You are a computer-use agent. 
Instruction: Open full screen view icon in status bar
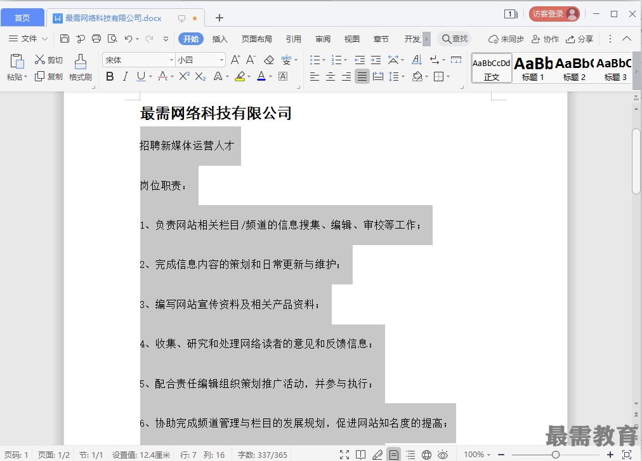(x=344, y=455)
